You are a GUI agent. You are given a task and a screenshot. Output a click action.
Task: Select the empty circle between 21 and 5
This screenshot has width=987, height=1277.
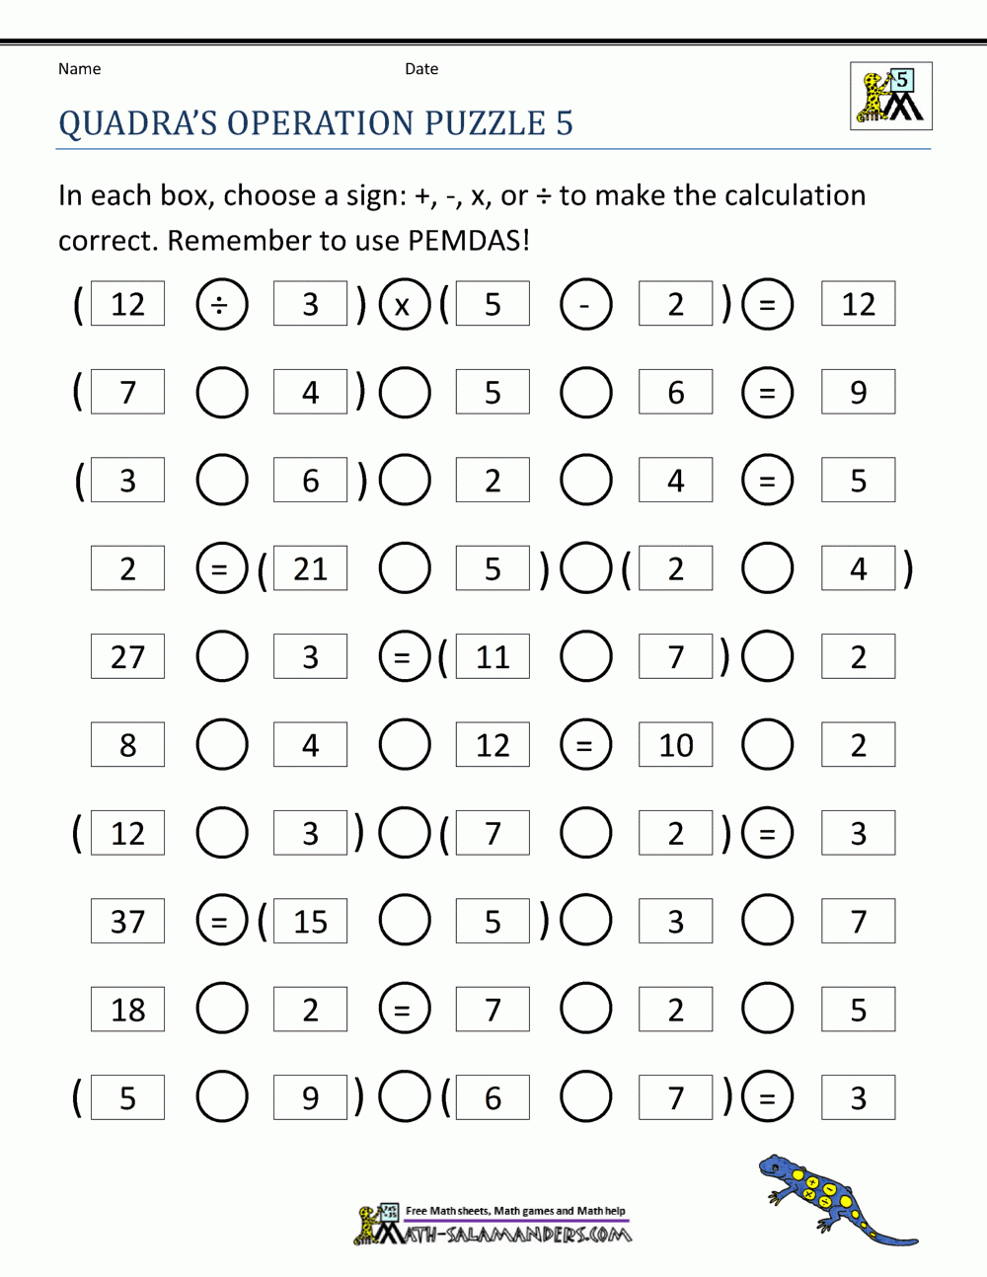click(404, 568)
